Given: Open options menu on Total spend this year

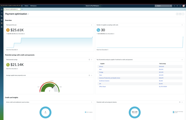Looking at the screenshot, I should 92,25.
